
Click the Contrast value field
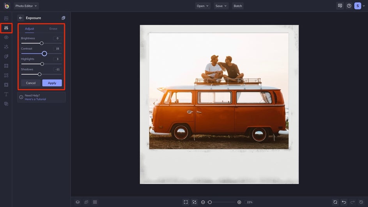(x=57, y=49)
